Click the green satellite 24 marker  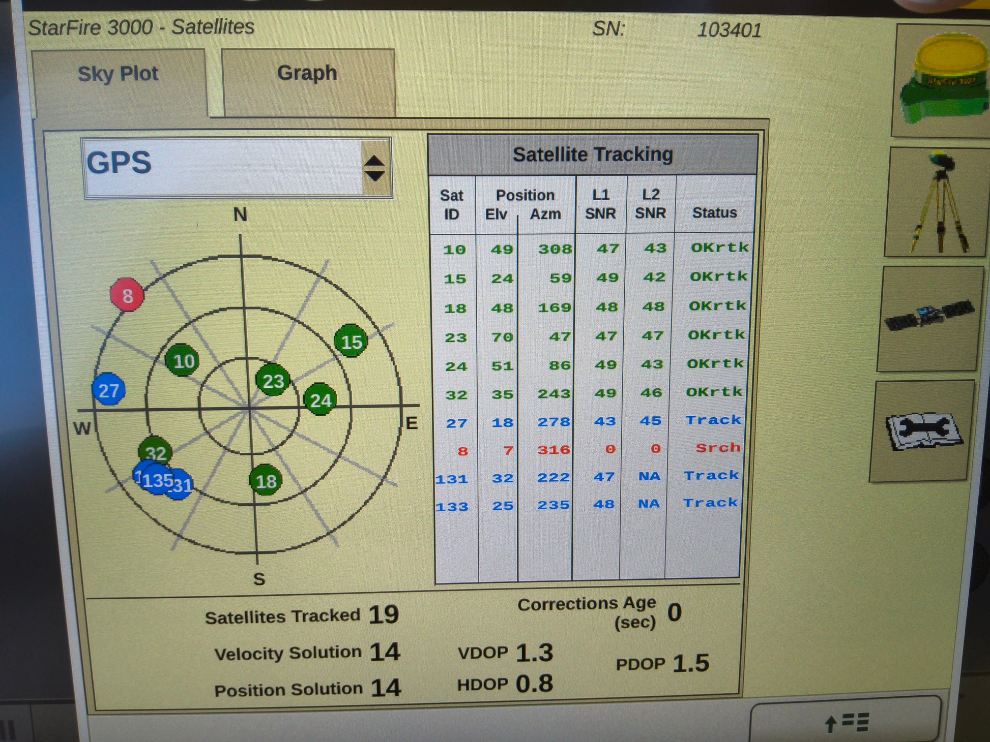coord(320,400)
